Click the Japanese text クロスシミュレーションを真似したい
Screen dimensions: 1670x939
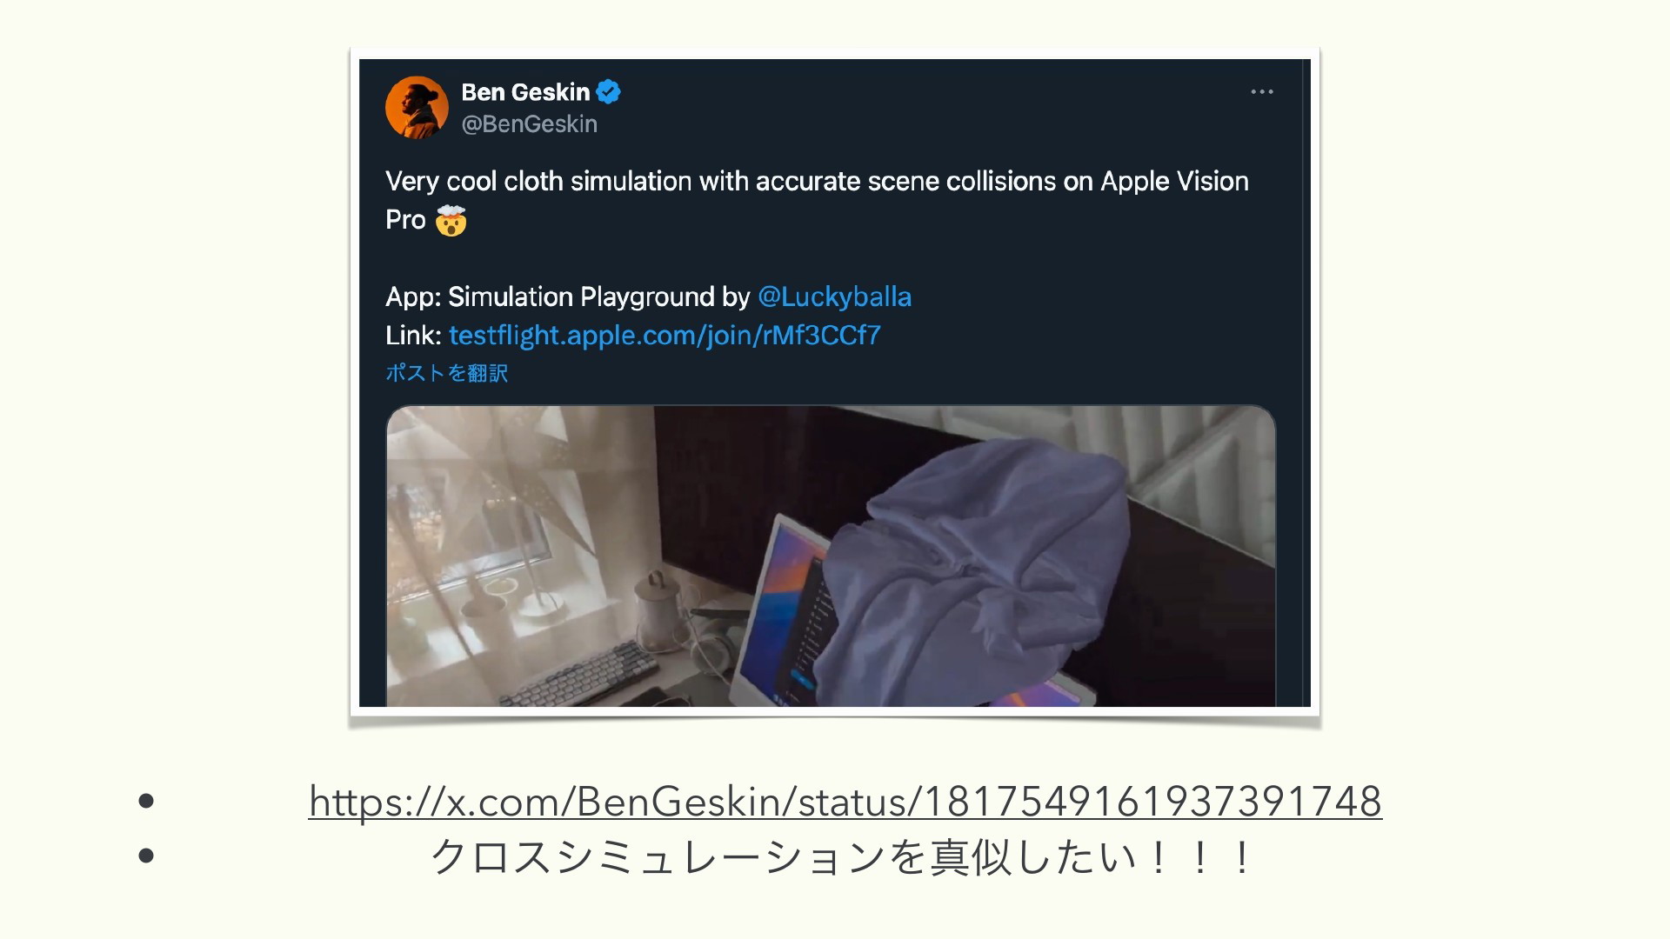click(840, 857)
